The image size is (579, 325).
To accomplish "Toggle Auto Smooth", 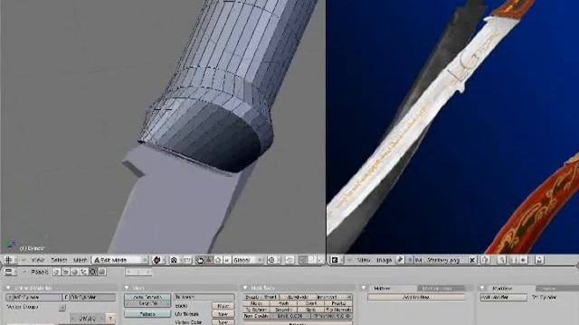I will [x=147, y=297].
